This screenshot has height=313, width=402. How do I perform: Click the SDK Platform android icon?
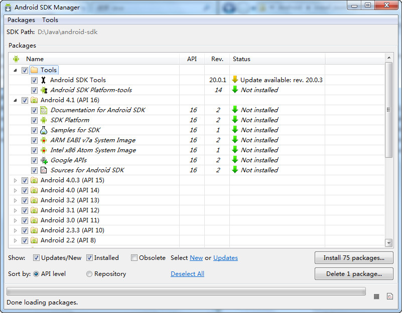coord(44,120)
